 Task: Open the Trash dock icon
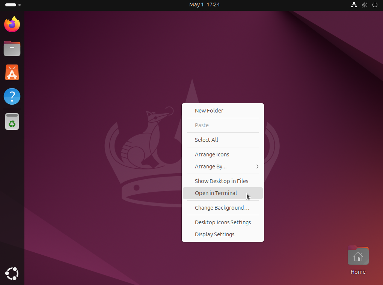click(x=12, y=121)
